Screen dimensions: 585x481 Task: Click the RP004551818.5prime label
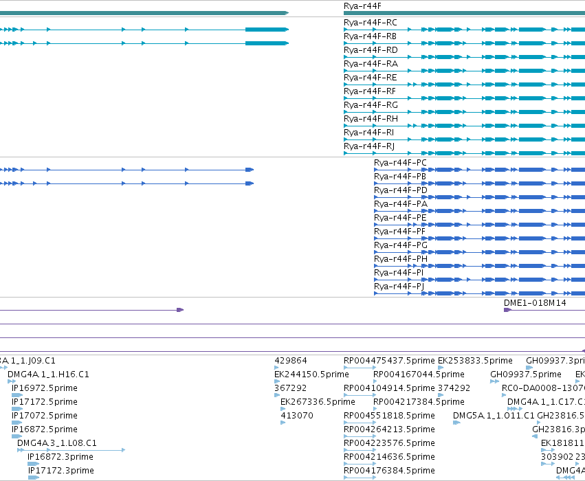(x=389, y=415)
